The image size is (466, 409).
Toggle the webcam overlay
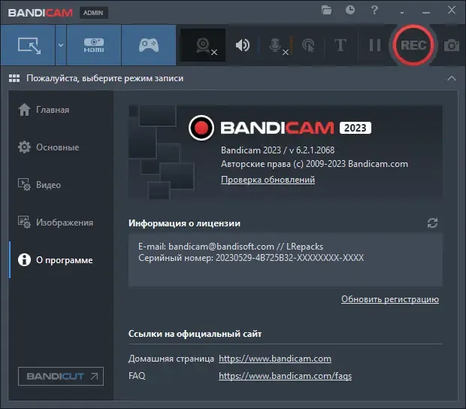pos(203,45)
